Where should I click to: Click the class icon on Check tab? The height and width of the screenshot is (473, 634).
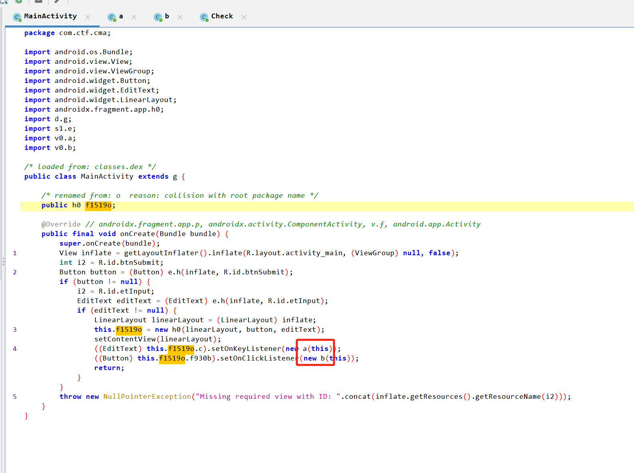(x=204, y=17)
